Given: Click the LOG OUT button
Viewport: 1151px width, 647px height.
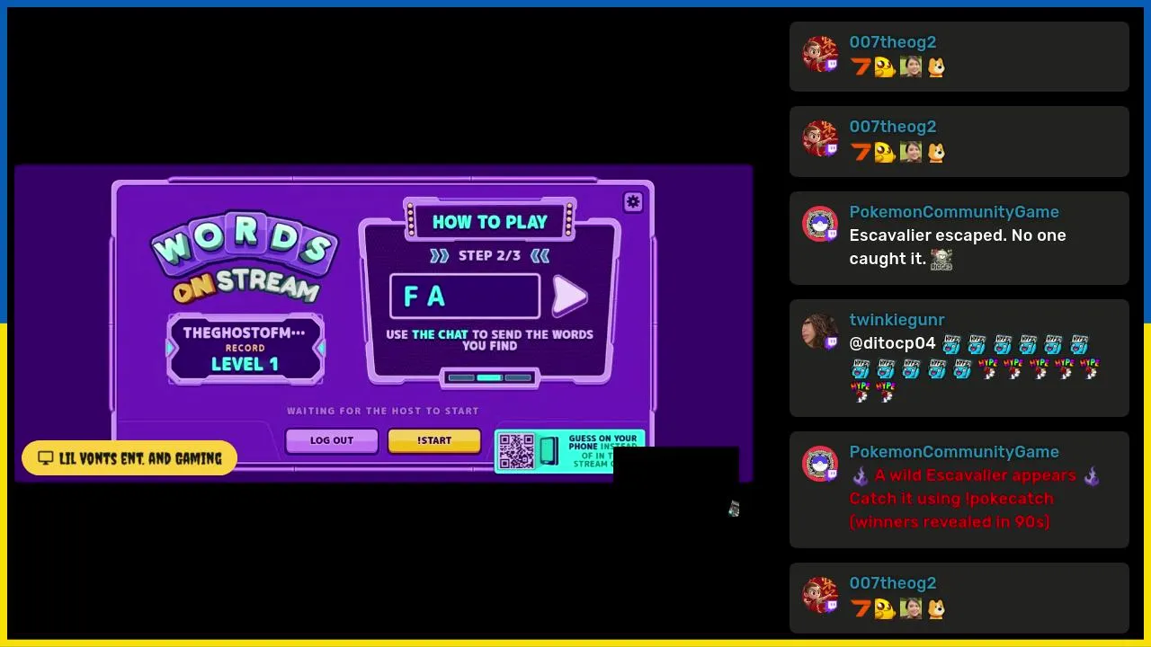Looking at the screenshot, I should [332, 440].
